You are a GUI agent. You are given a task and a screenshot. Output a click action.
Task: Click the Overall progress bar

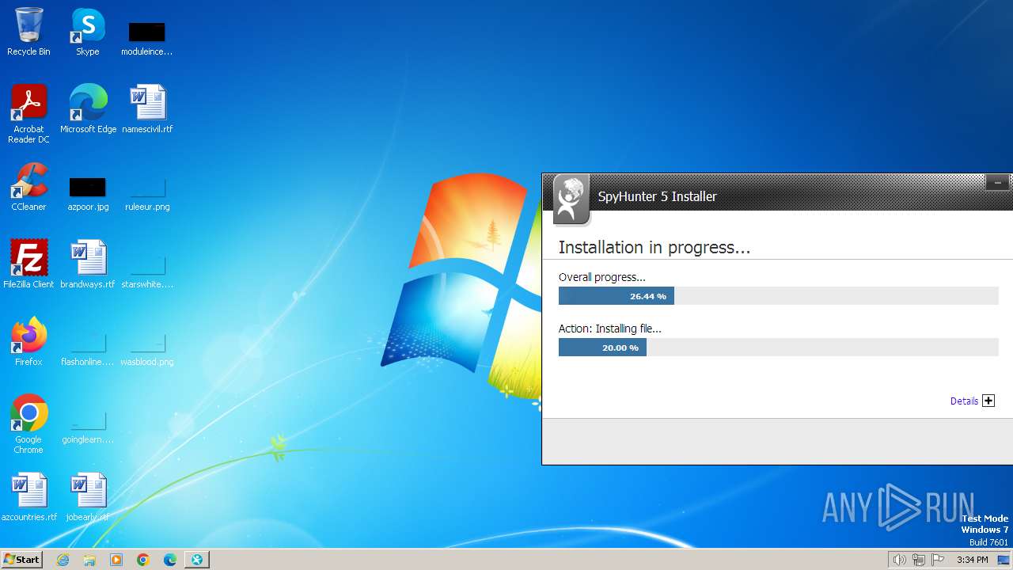[778, 296]
